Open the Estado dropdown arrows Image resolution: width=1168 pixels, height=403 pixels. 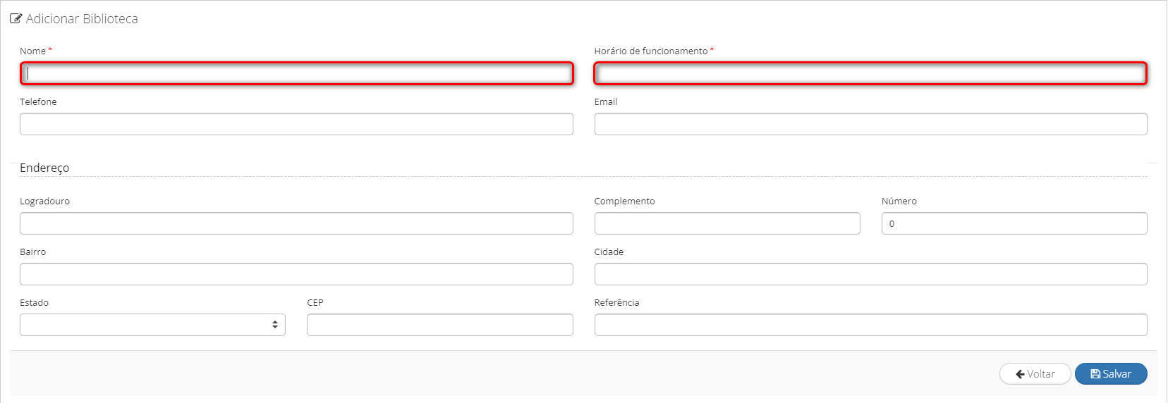pos(275,325)
